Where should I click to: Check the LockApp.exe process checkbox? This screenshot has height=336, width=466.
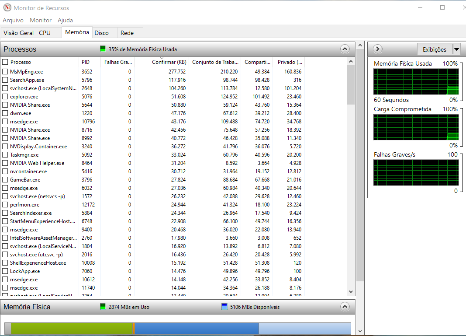[5, 271]
